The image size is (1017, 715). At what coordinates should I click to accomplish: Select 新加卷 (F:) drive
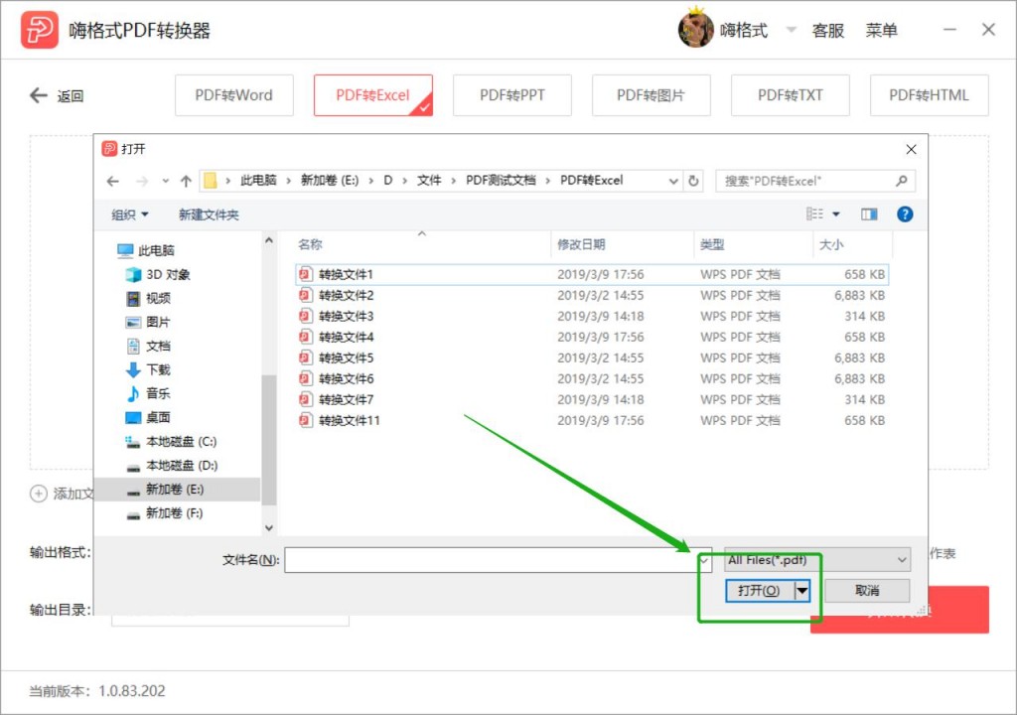tap(165, 513)
